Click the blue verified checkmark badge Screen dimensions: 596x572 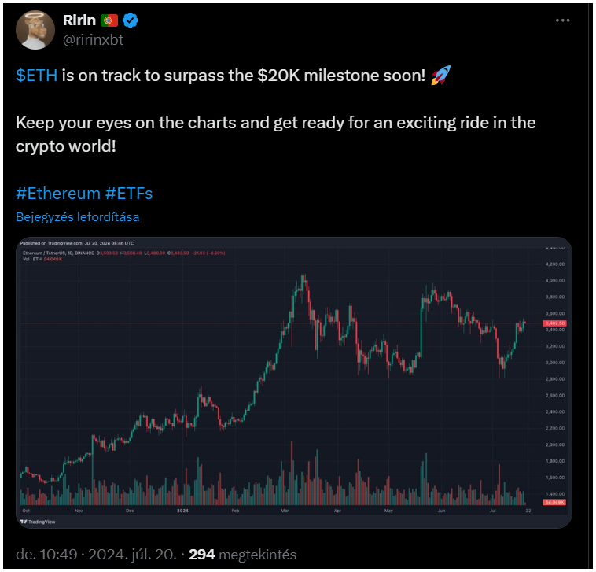pos(130,20)
